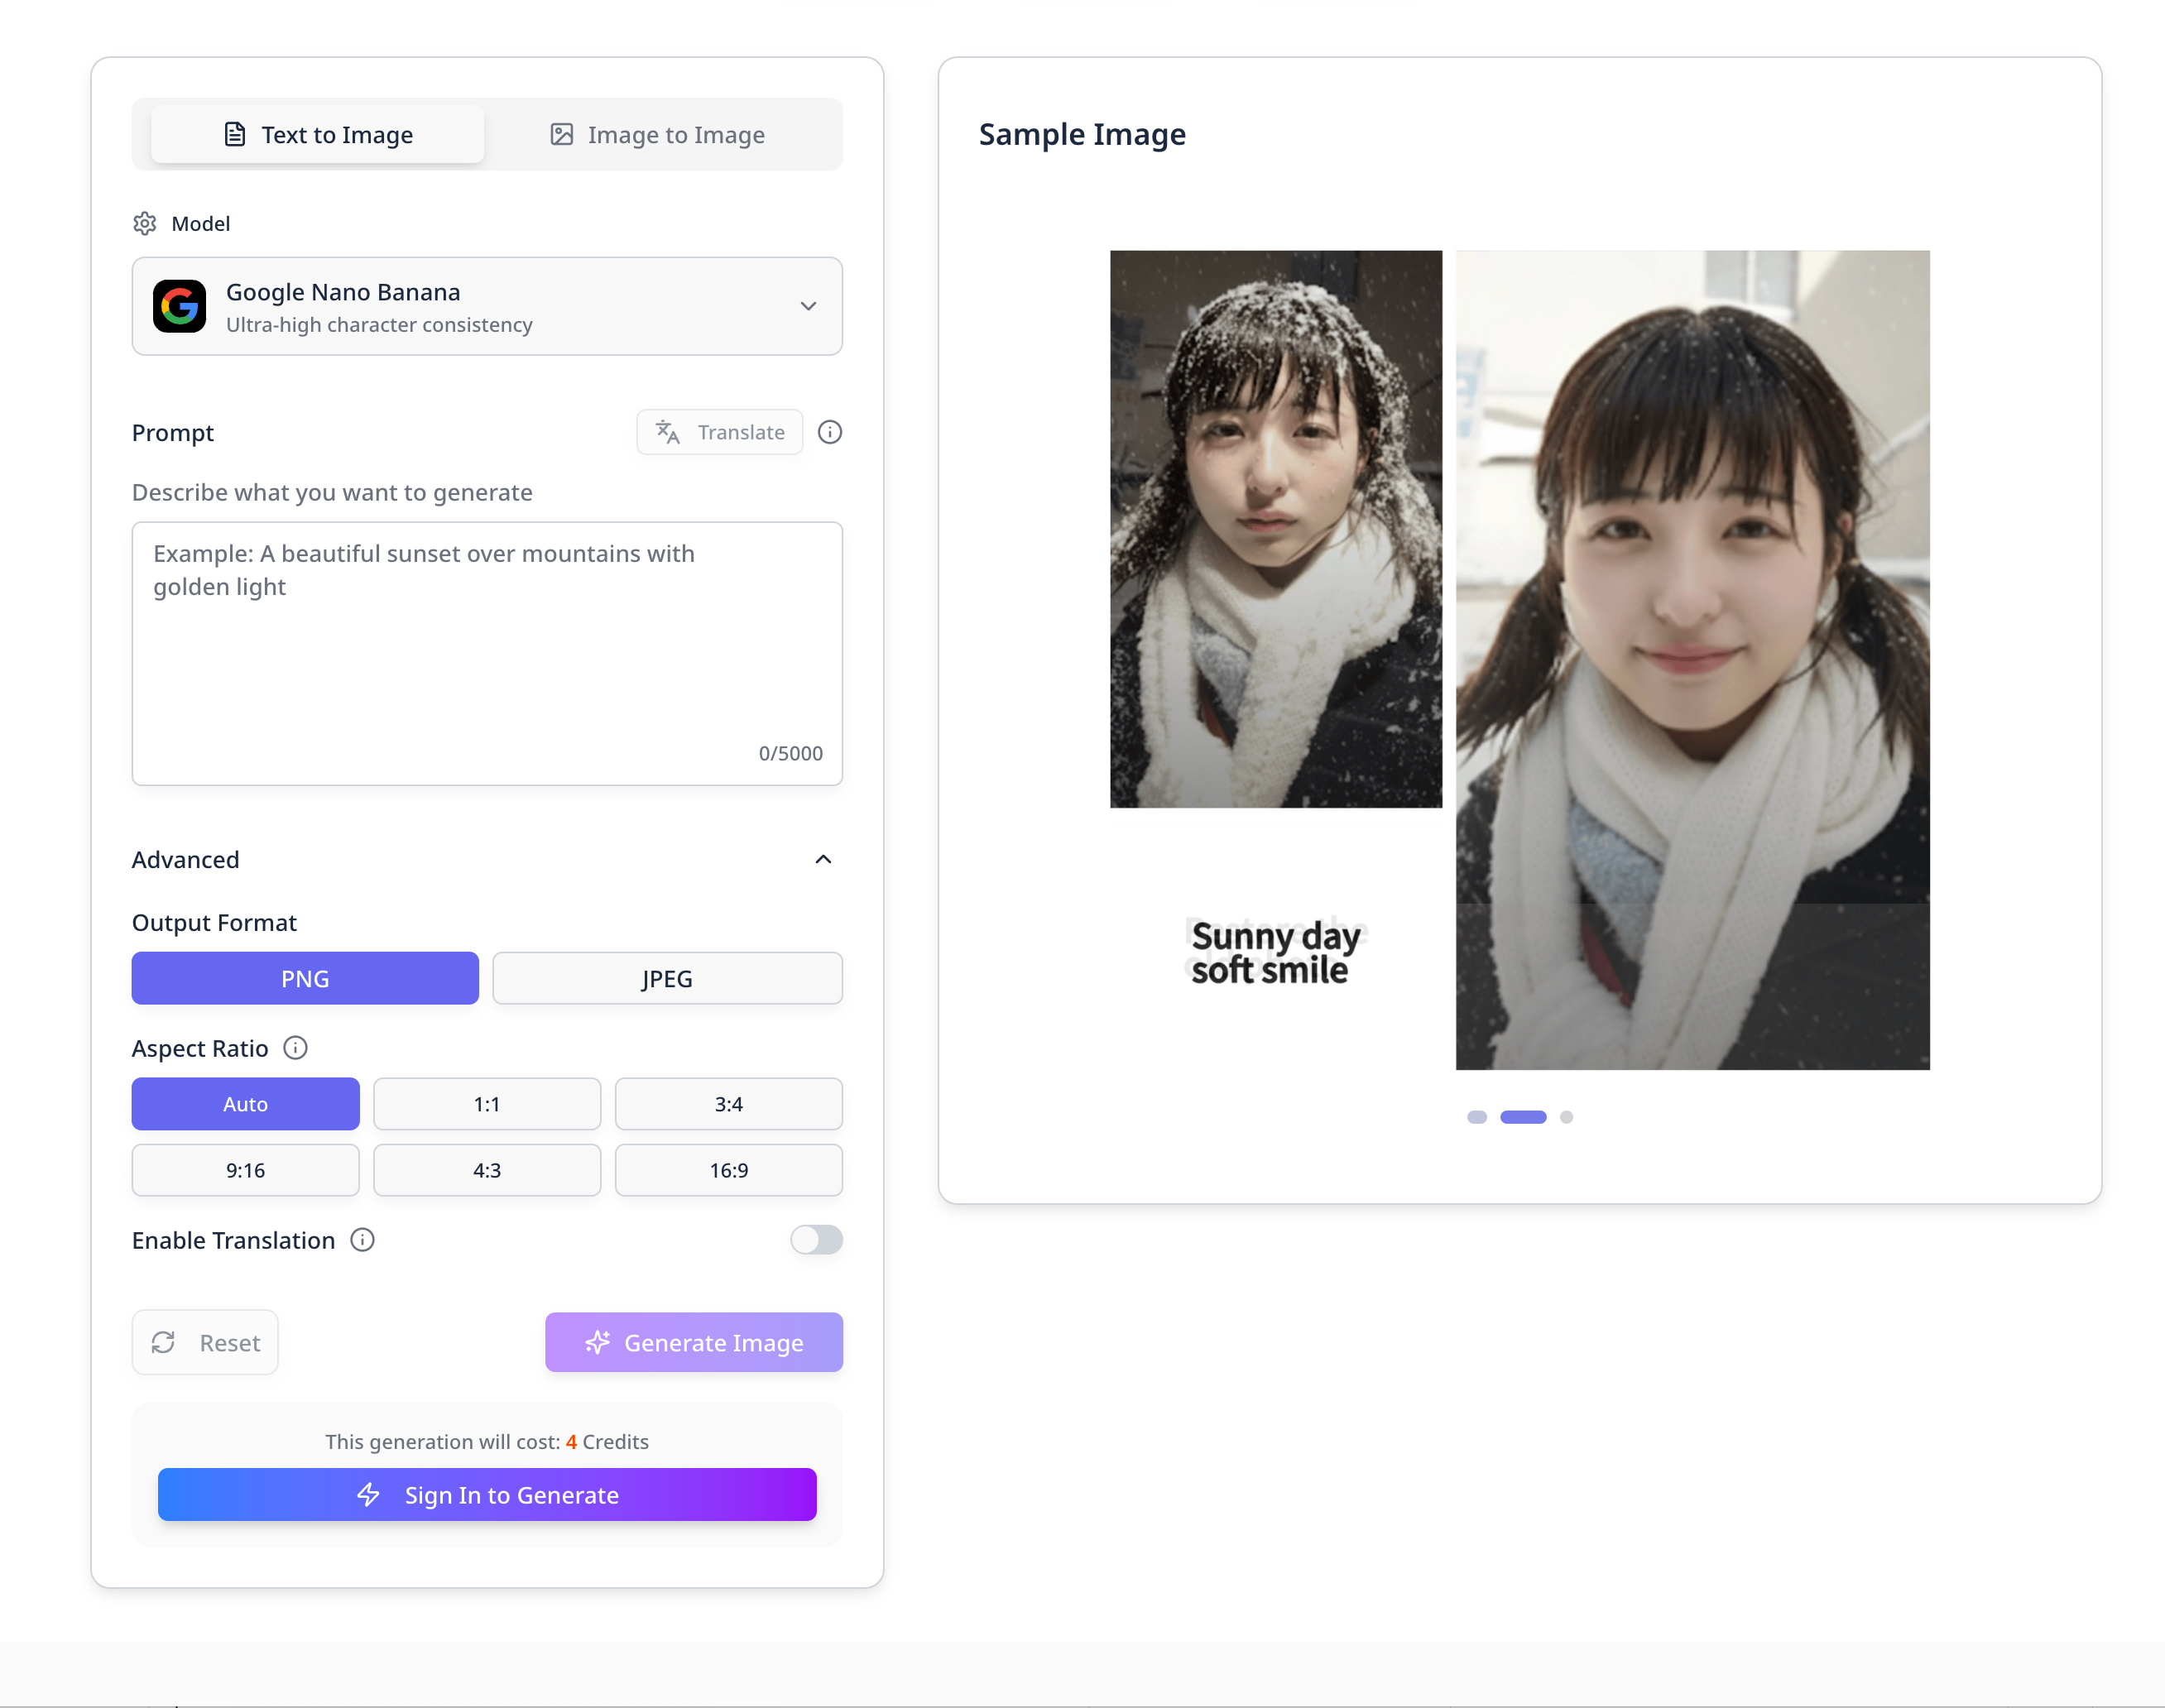Open the Google Nano Banana model dropdown
Screen dimensions: 2165x1708
pos(487,306)
